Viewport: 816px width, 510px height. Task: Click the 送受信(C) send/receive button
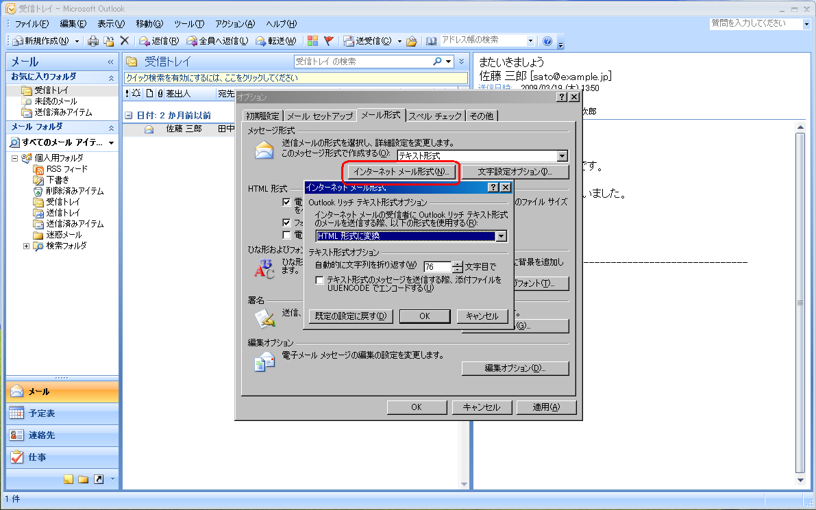(367, 41)
